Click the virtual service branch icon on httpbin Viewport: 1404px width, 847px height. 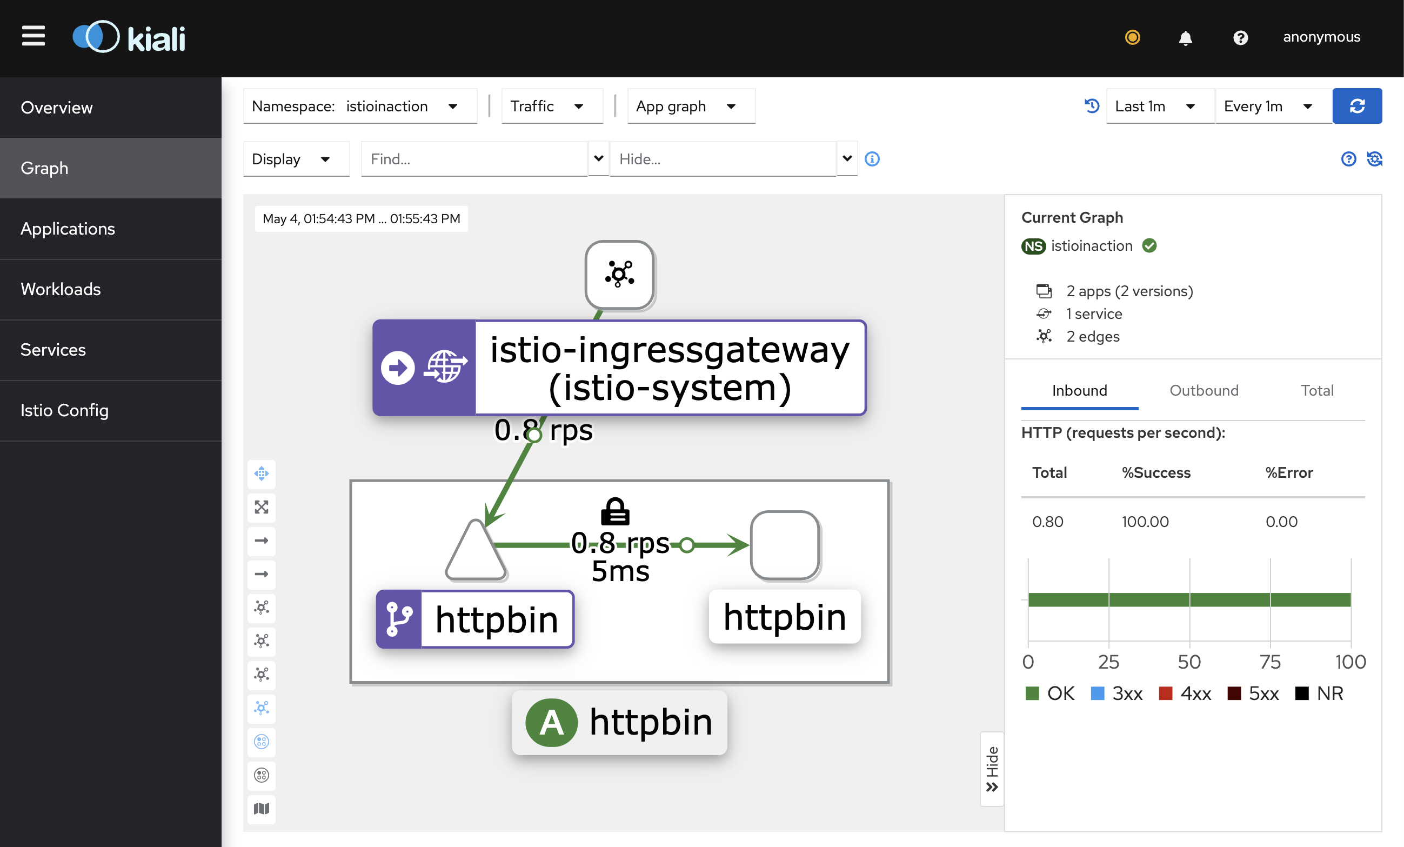(x=399, y=619)
